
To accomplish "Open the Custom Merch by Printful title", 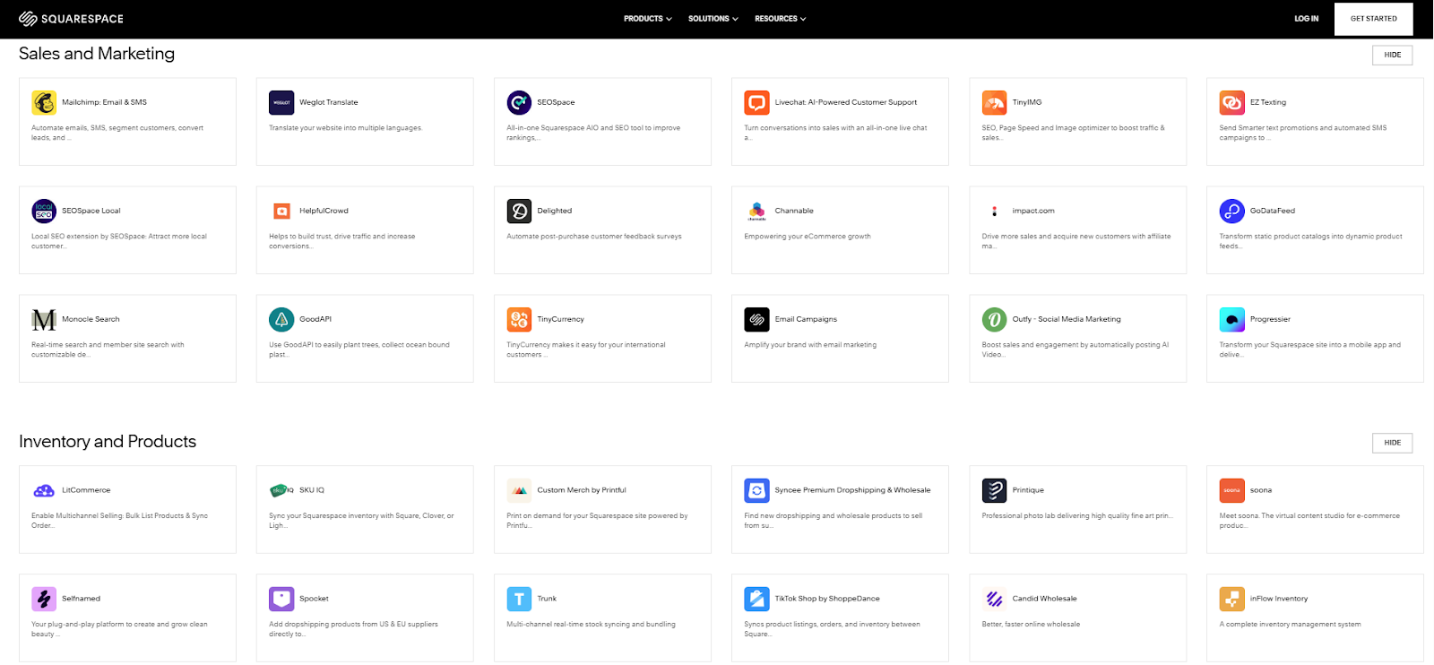I will click(582, 491).
